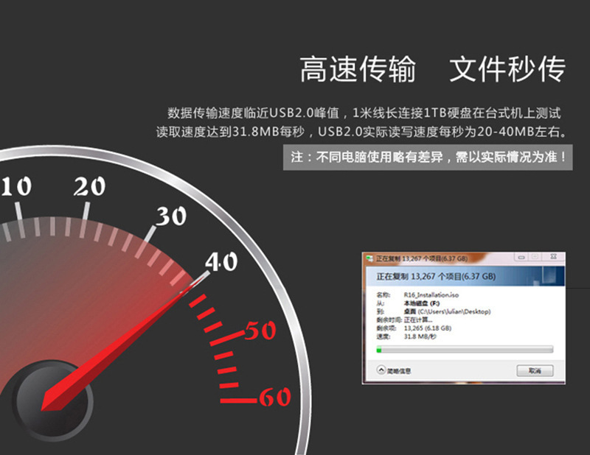Click the red speedometer number 60
Image resolution: width=590 pixels, height=455 pixels.
pyautogui.click(x=275, y=397)
